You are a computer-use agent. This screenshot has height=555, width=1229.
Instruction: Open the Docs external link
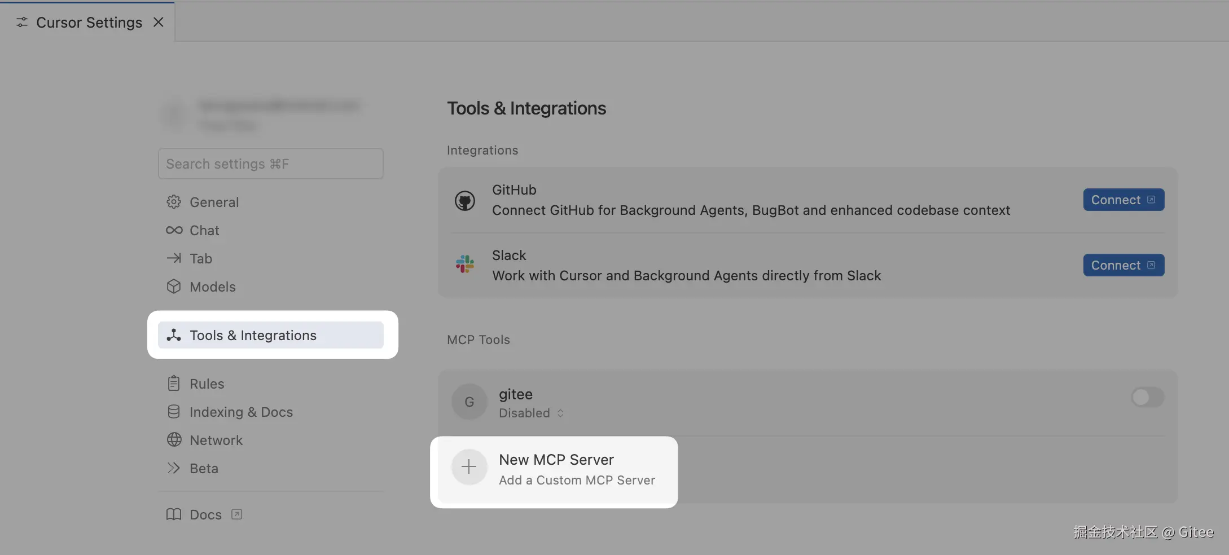pyautogui.click(x=204, y=514)
